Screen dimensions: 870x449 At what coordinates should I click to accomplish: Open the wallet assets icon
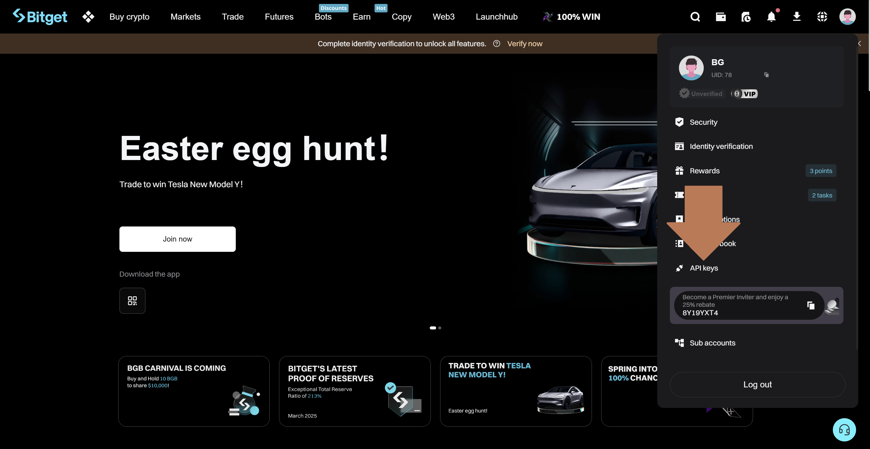coord(720,17)
